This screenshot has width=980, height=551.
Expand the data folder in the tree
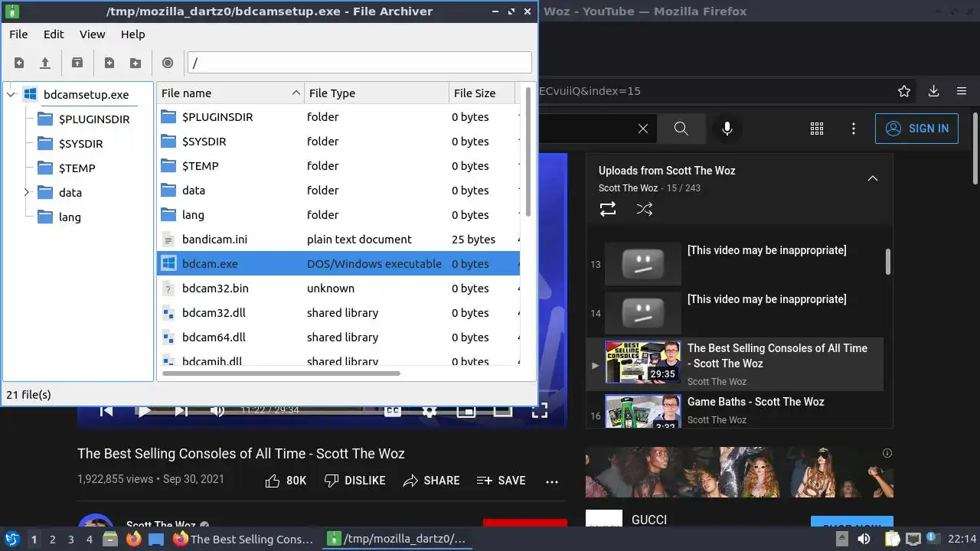(27, 193)
